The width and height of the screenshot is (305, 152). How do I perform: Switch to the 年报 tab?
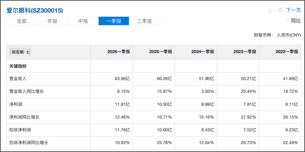(52, 21)
